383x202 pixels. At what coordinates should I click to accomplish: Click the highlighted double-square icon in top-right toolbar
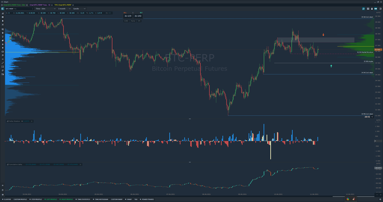pyautogui.click(x=376, y=9)
